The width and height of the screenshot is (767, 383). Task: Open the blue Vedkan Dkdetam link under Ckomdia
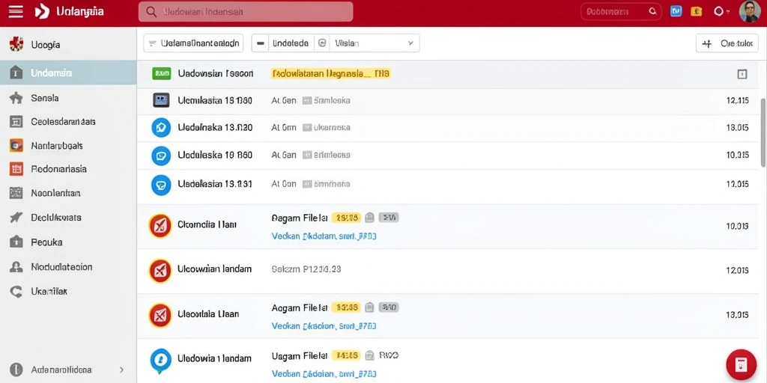[324, 236]
